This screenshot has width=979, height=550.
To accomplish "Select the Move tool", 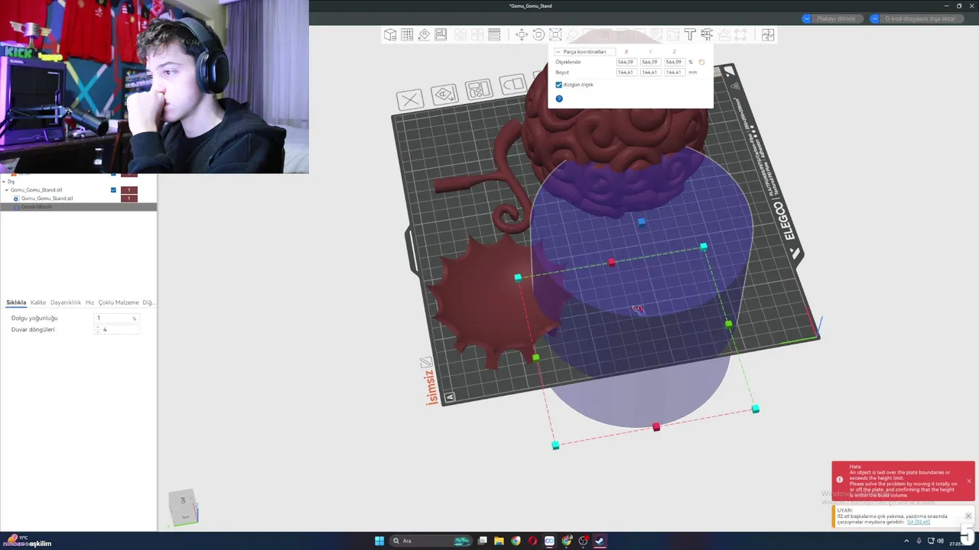I will (522, 34).
